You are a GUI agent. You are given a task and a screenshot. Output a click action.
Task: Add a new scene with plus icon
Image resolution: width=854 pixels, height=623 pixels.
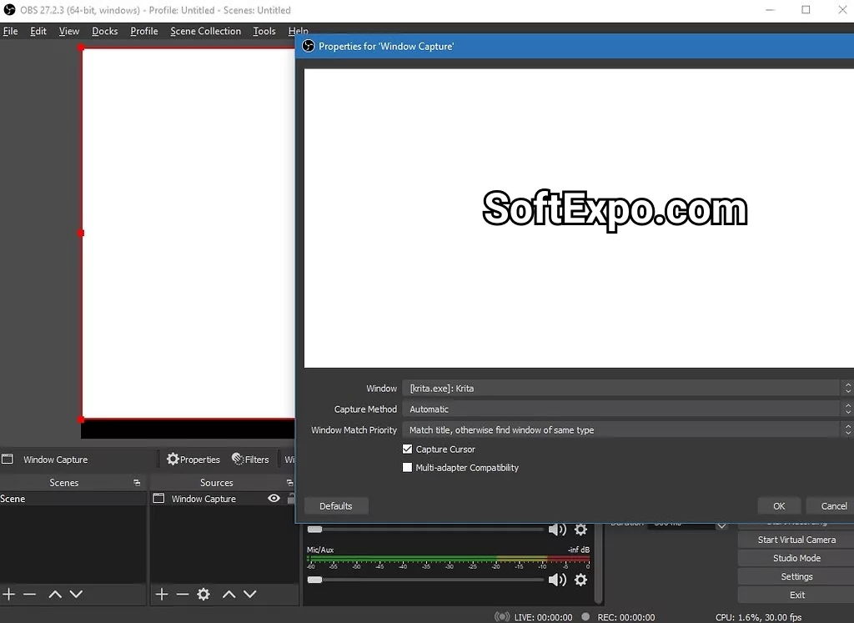[9, 594]
